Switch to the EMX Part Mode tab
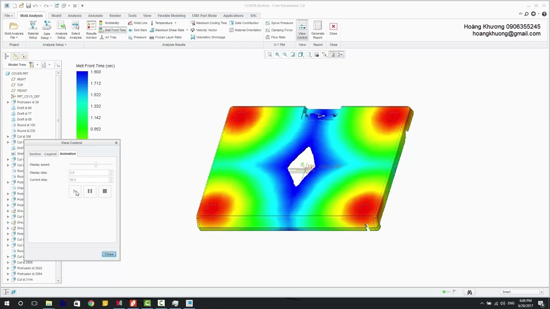The width and height of the screenshot is (550, 309). 205,15
